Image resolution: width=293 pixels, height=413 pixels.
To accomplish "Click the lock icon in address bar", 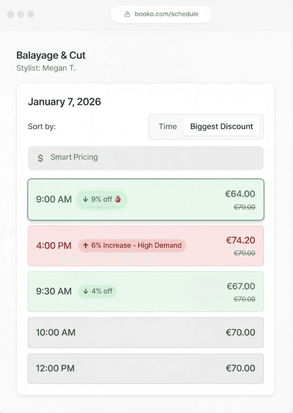I will [x=127, y=14].
